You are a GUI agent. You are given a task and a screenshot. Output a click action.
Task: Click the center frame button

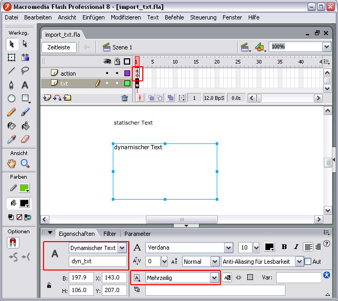(140, 98)
